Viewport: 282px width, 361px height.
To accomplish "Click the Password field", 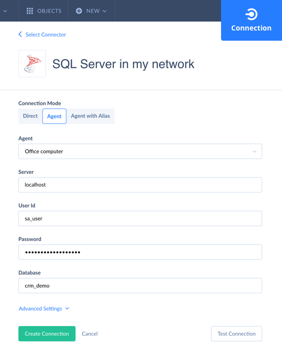I will click(x=140, y=252).
